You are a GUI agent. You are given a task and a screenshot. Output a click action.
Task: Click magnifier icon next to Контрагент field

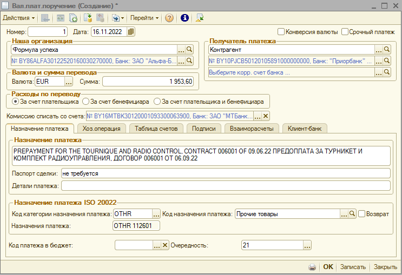(387, 50)
